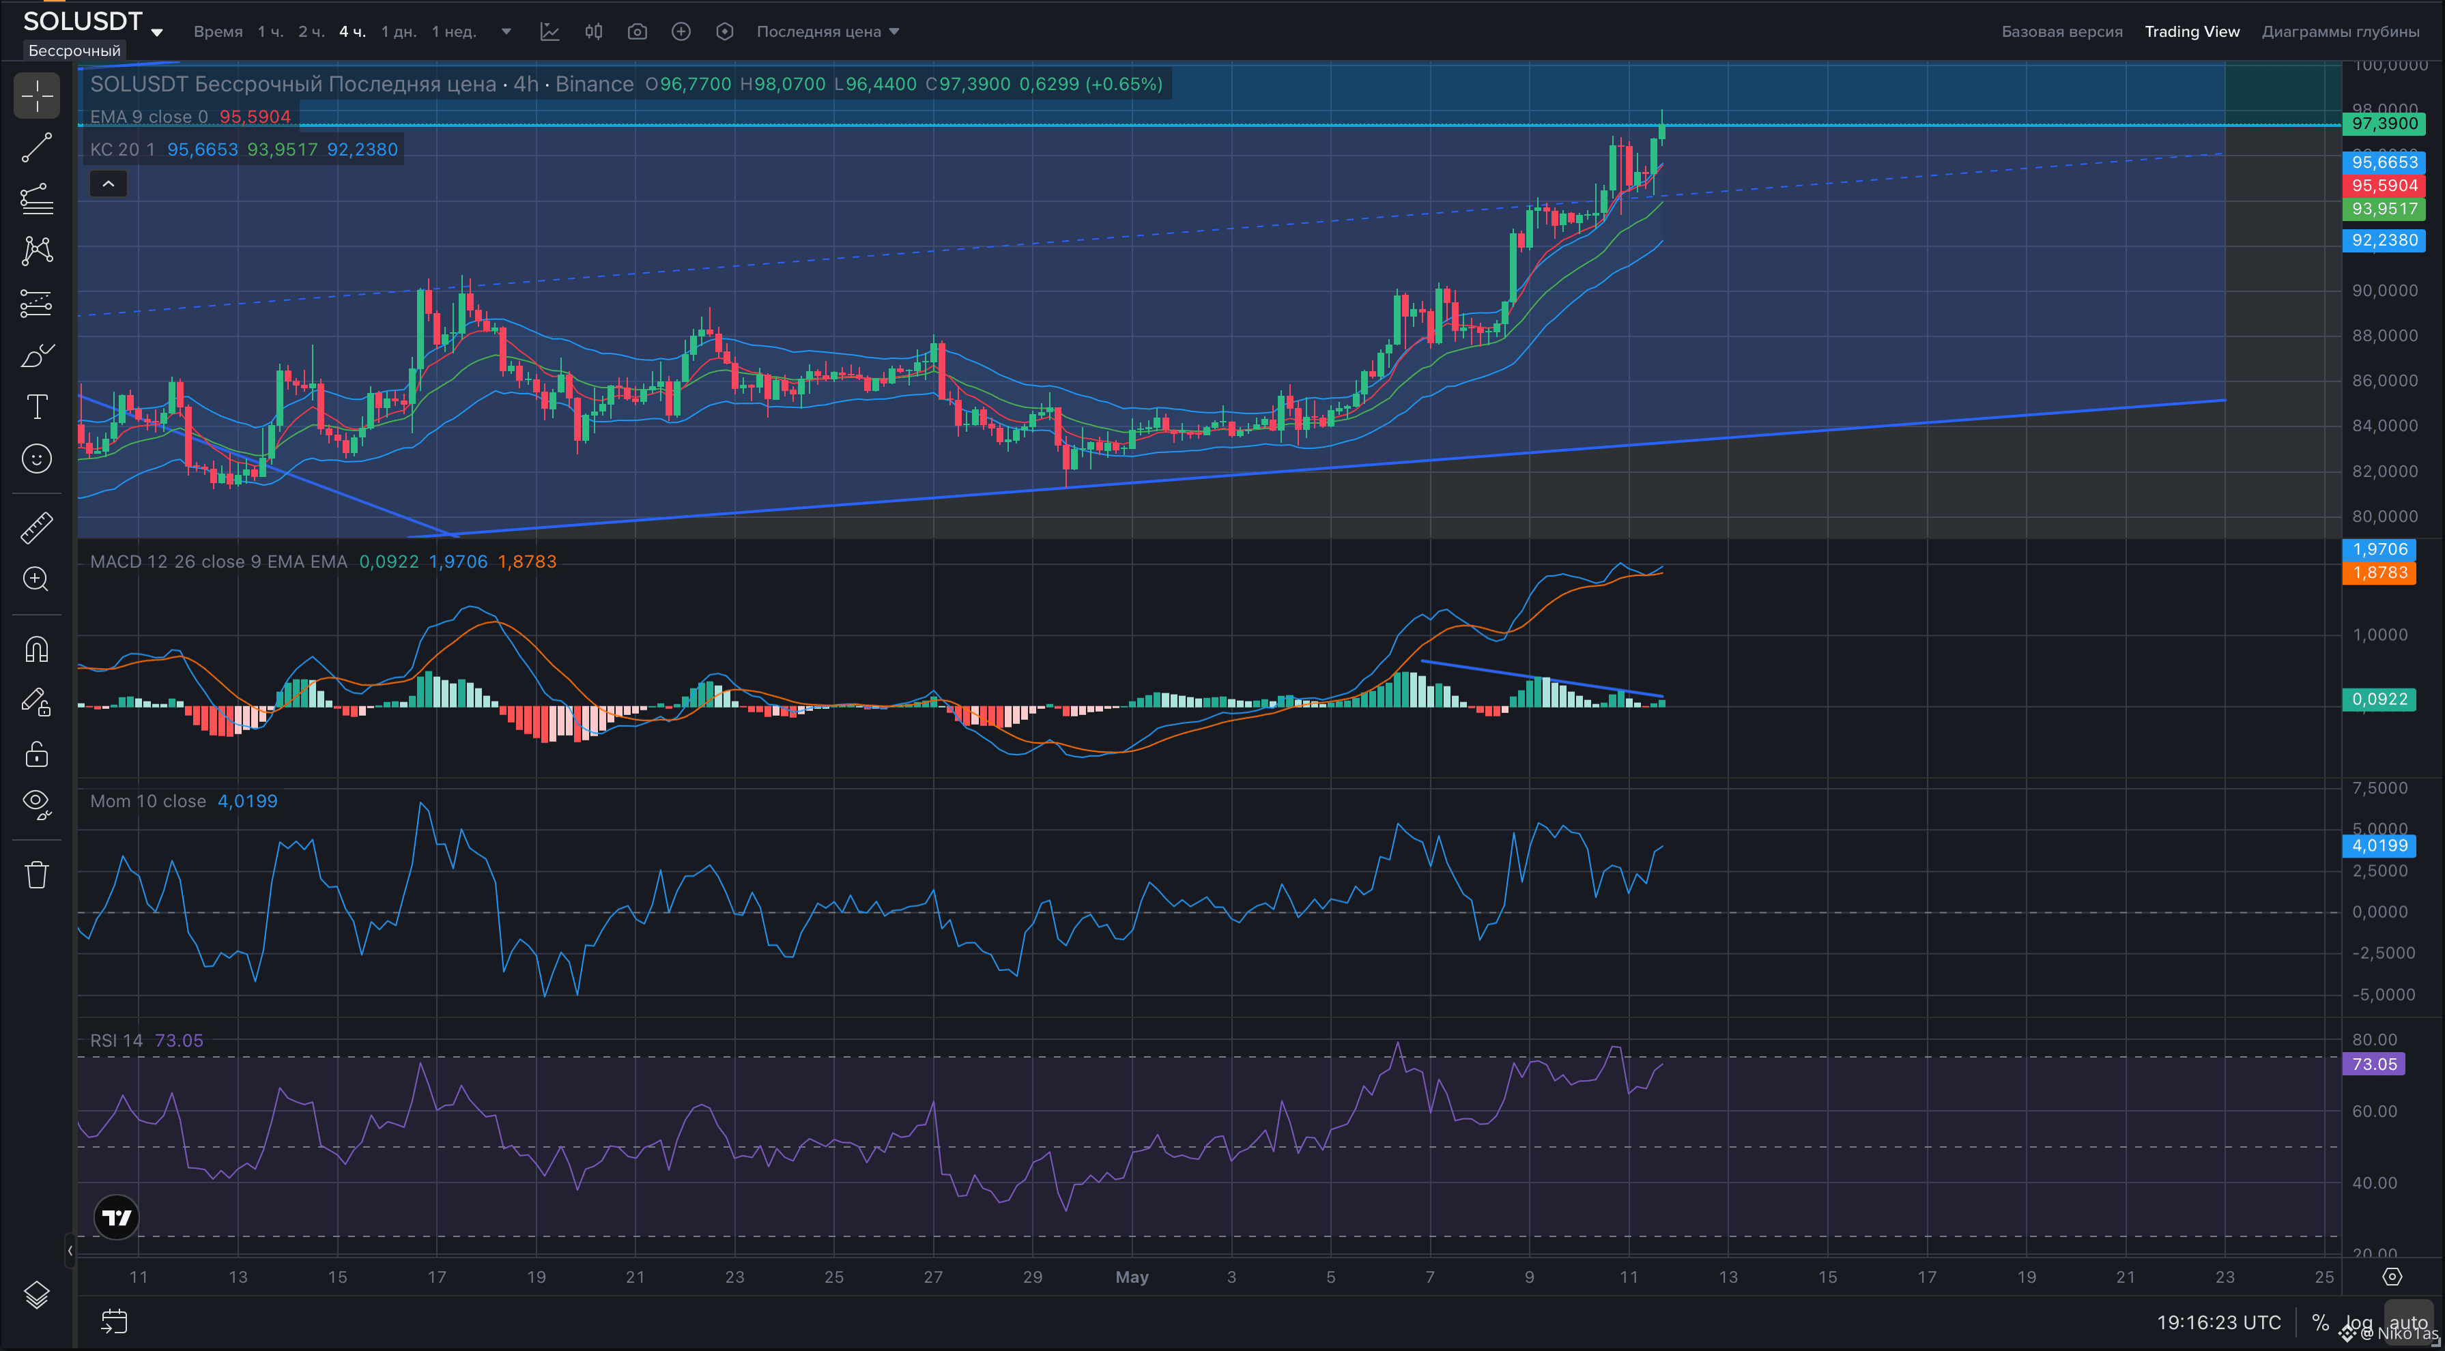Change candle chart type icon
The height and width of the screenshot is (1351, 2445).
pyautogui.click(x=593, y=31)
